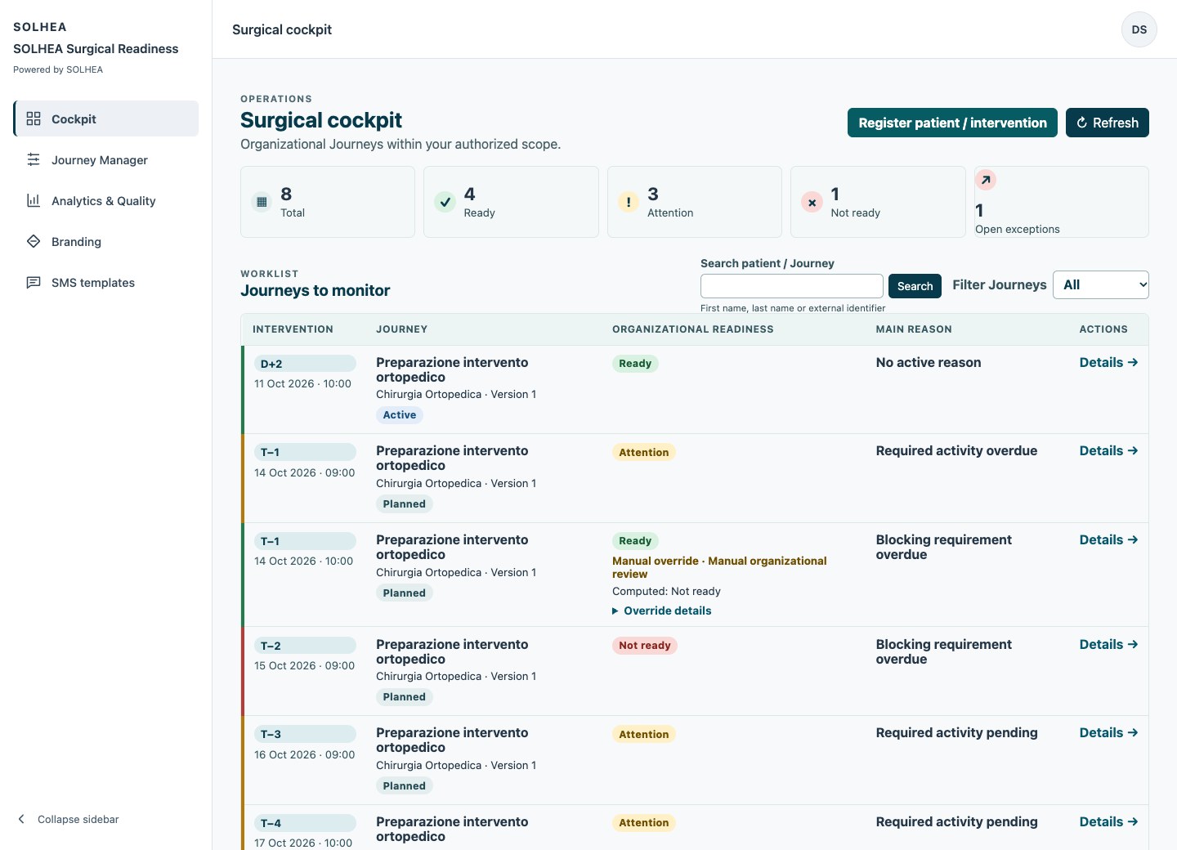This screenshot has width=1177, height=850.
Task: Collapse the sidebar
Action: point(69,819)
